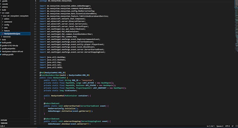Image resolution: width=238 pixels, height=128 pixels.
Task: Collapse the java\de\neosystem\neosystem folder chevron
Action: (2, 16)
